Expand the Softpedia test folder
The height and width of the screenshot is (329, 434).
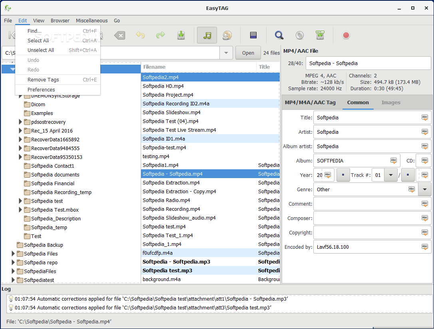tap(20, 201)
